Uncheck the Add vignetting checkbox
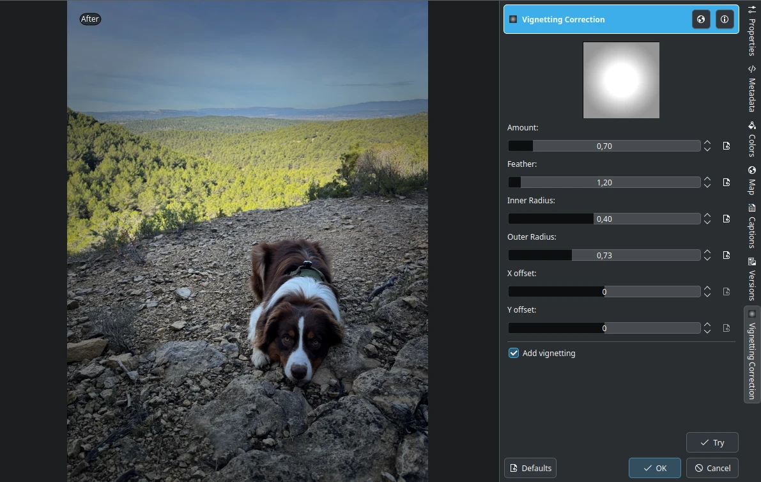The width and height of the screenshot is (761, 482). tap(513, 353)
